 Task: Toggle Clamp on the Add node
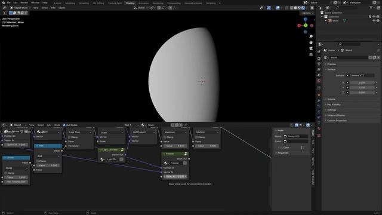pyautogui.click(x=38, y=161)
